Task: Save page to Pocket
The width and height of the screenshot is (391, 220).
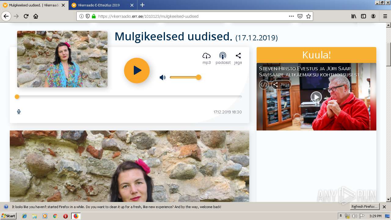Action: [300, 16]
